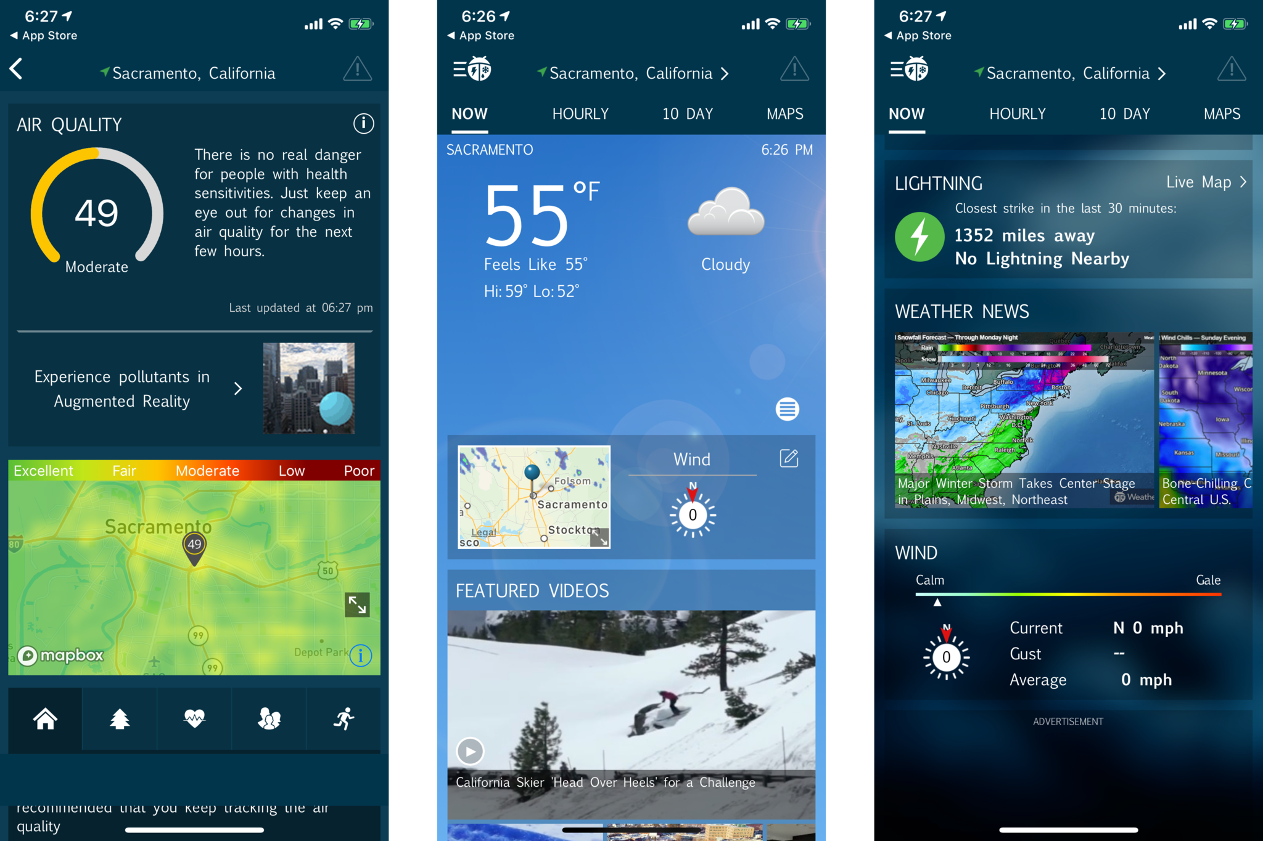The height and width of the screenshot is (841, 1263).
Task: Toggle the map layer list icon
Action: click(788, 409)
